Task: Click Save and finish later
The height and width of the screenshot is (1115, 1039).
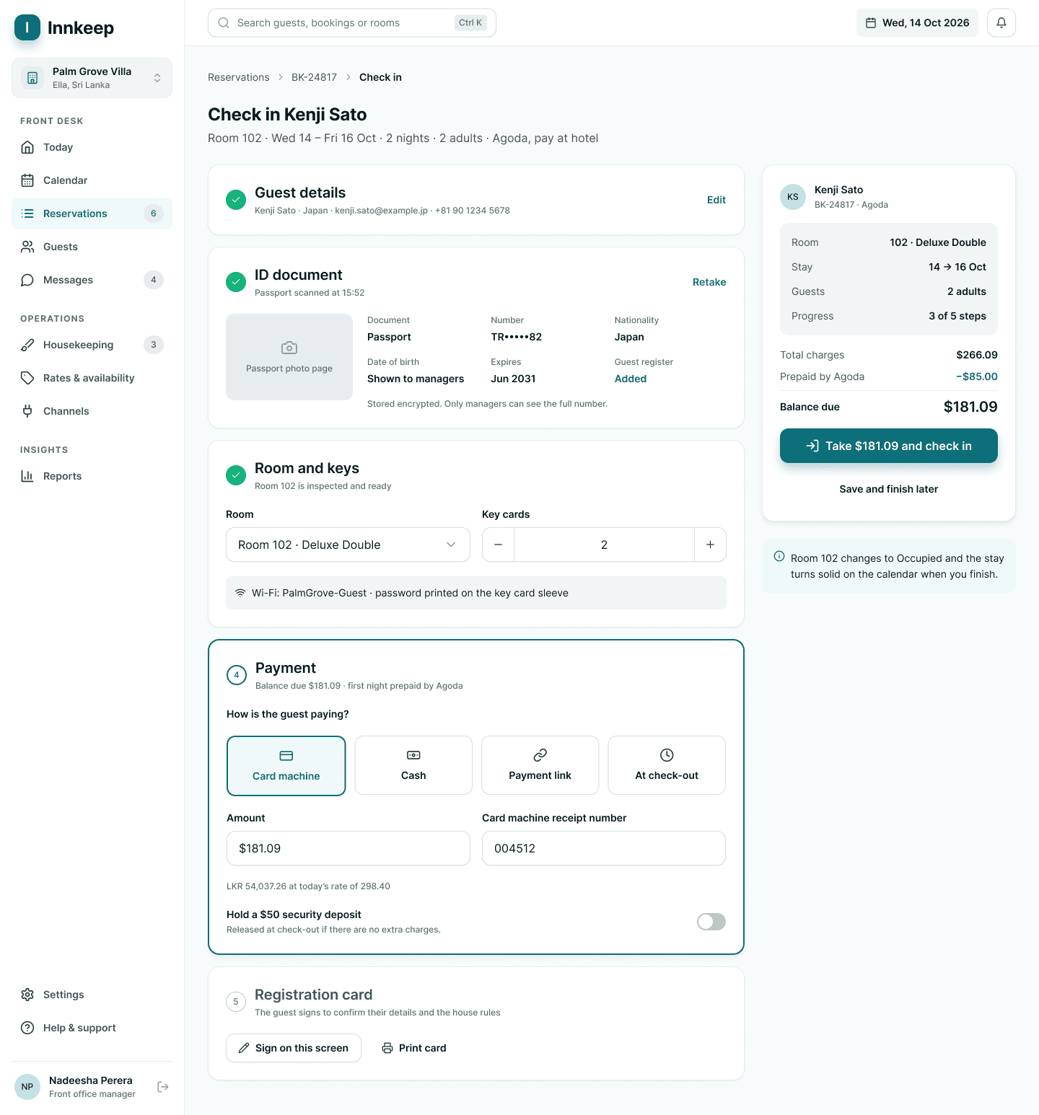Action: pyautogui.click(x=889, y=489)
